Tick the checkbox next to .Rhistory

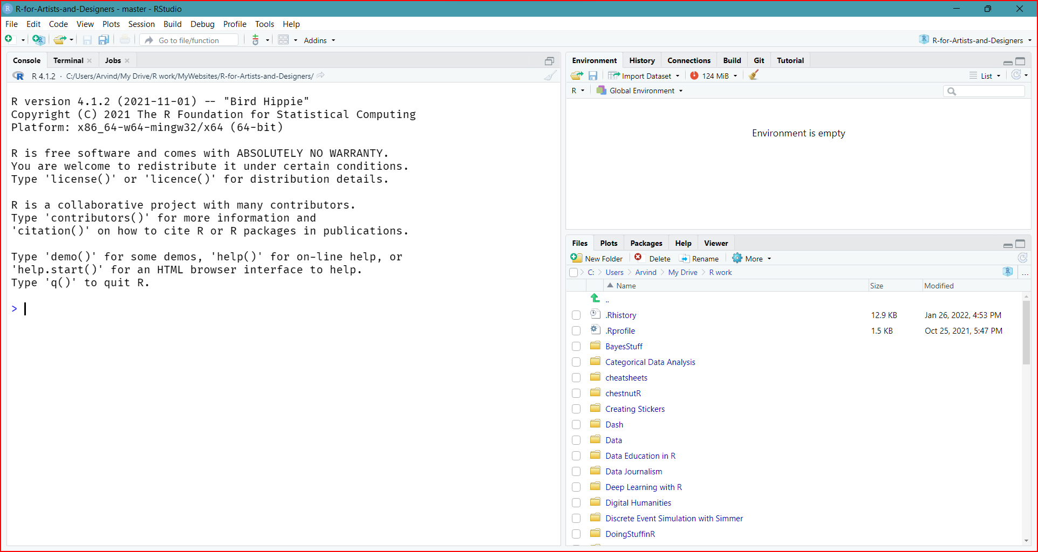pos(576,315)
